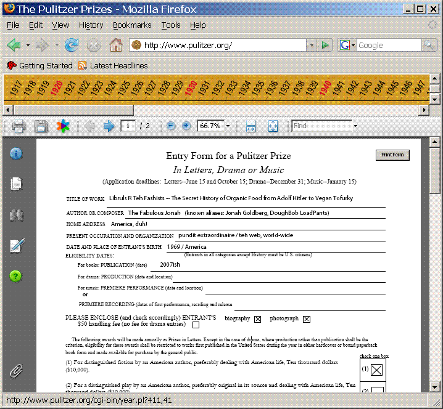443x409 pixels.
Task: Save a copy with the floppy disk icon
Action: click(x=41, y=126)
